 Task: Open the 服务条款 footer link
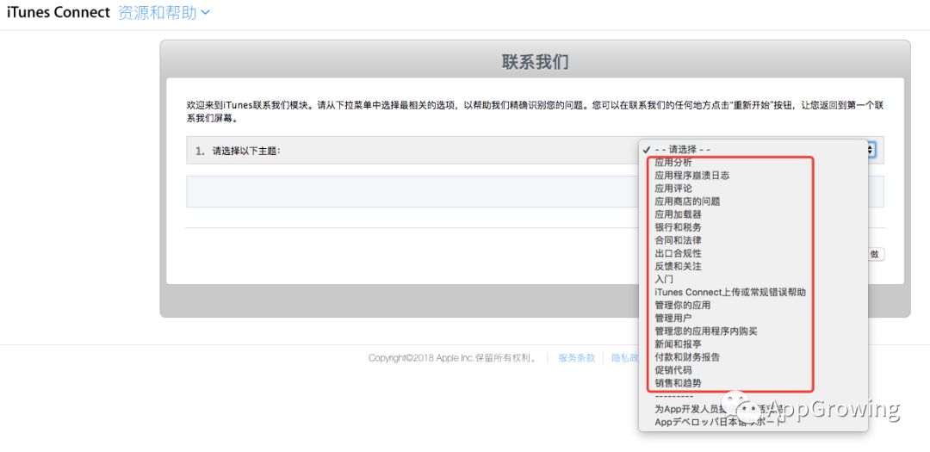(x=576, y=357)
